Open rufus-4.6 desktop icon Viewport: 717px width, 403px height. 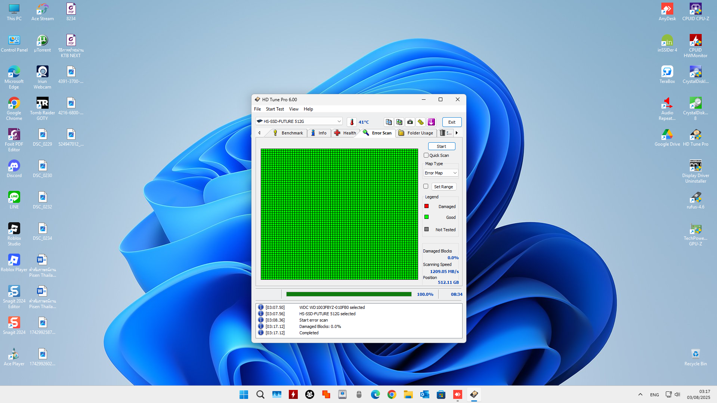[695, 200]
